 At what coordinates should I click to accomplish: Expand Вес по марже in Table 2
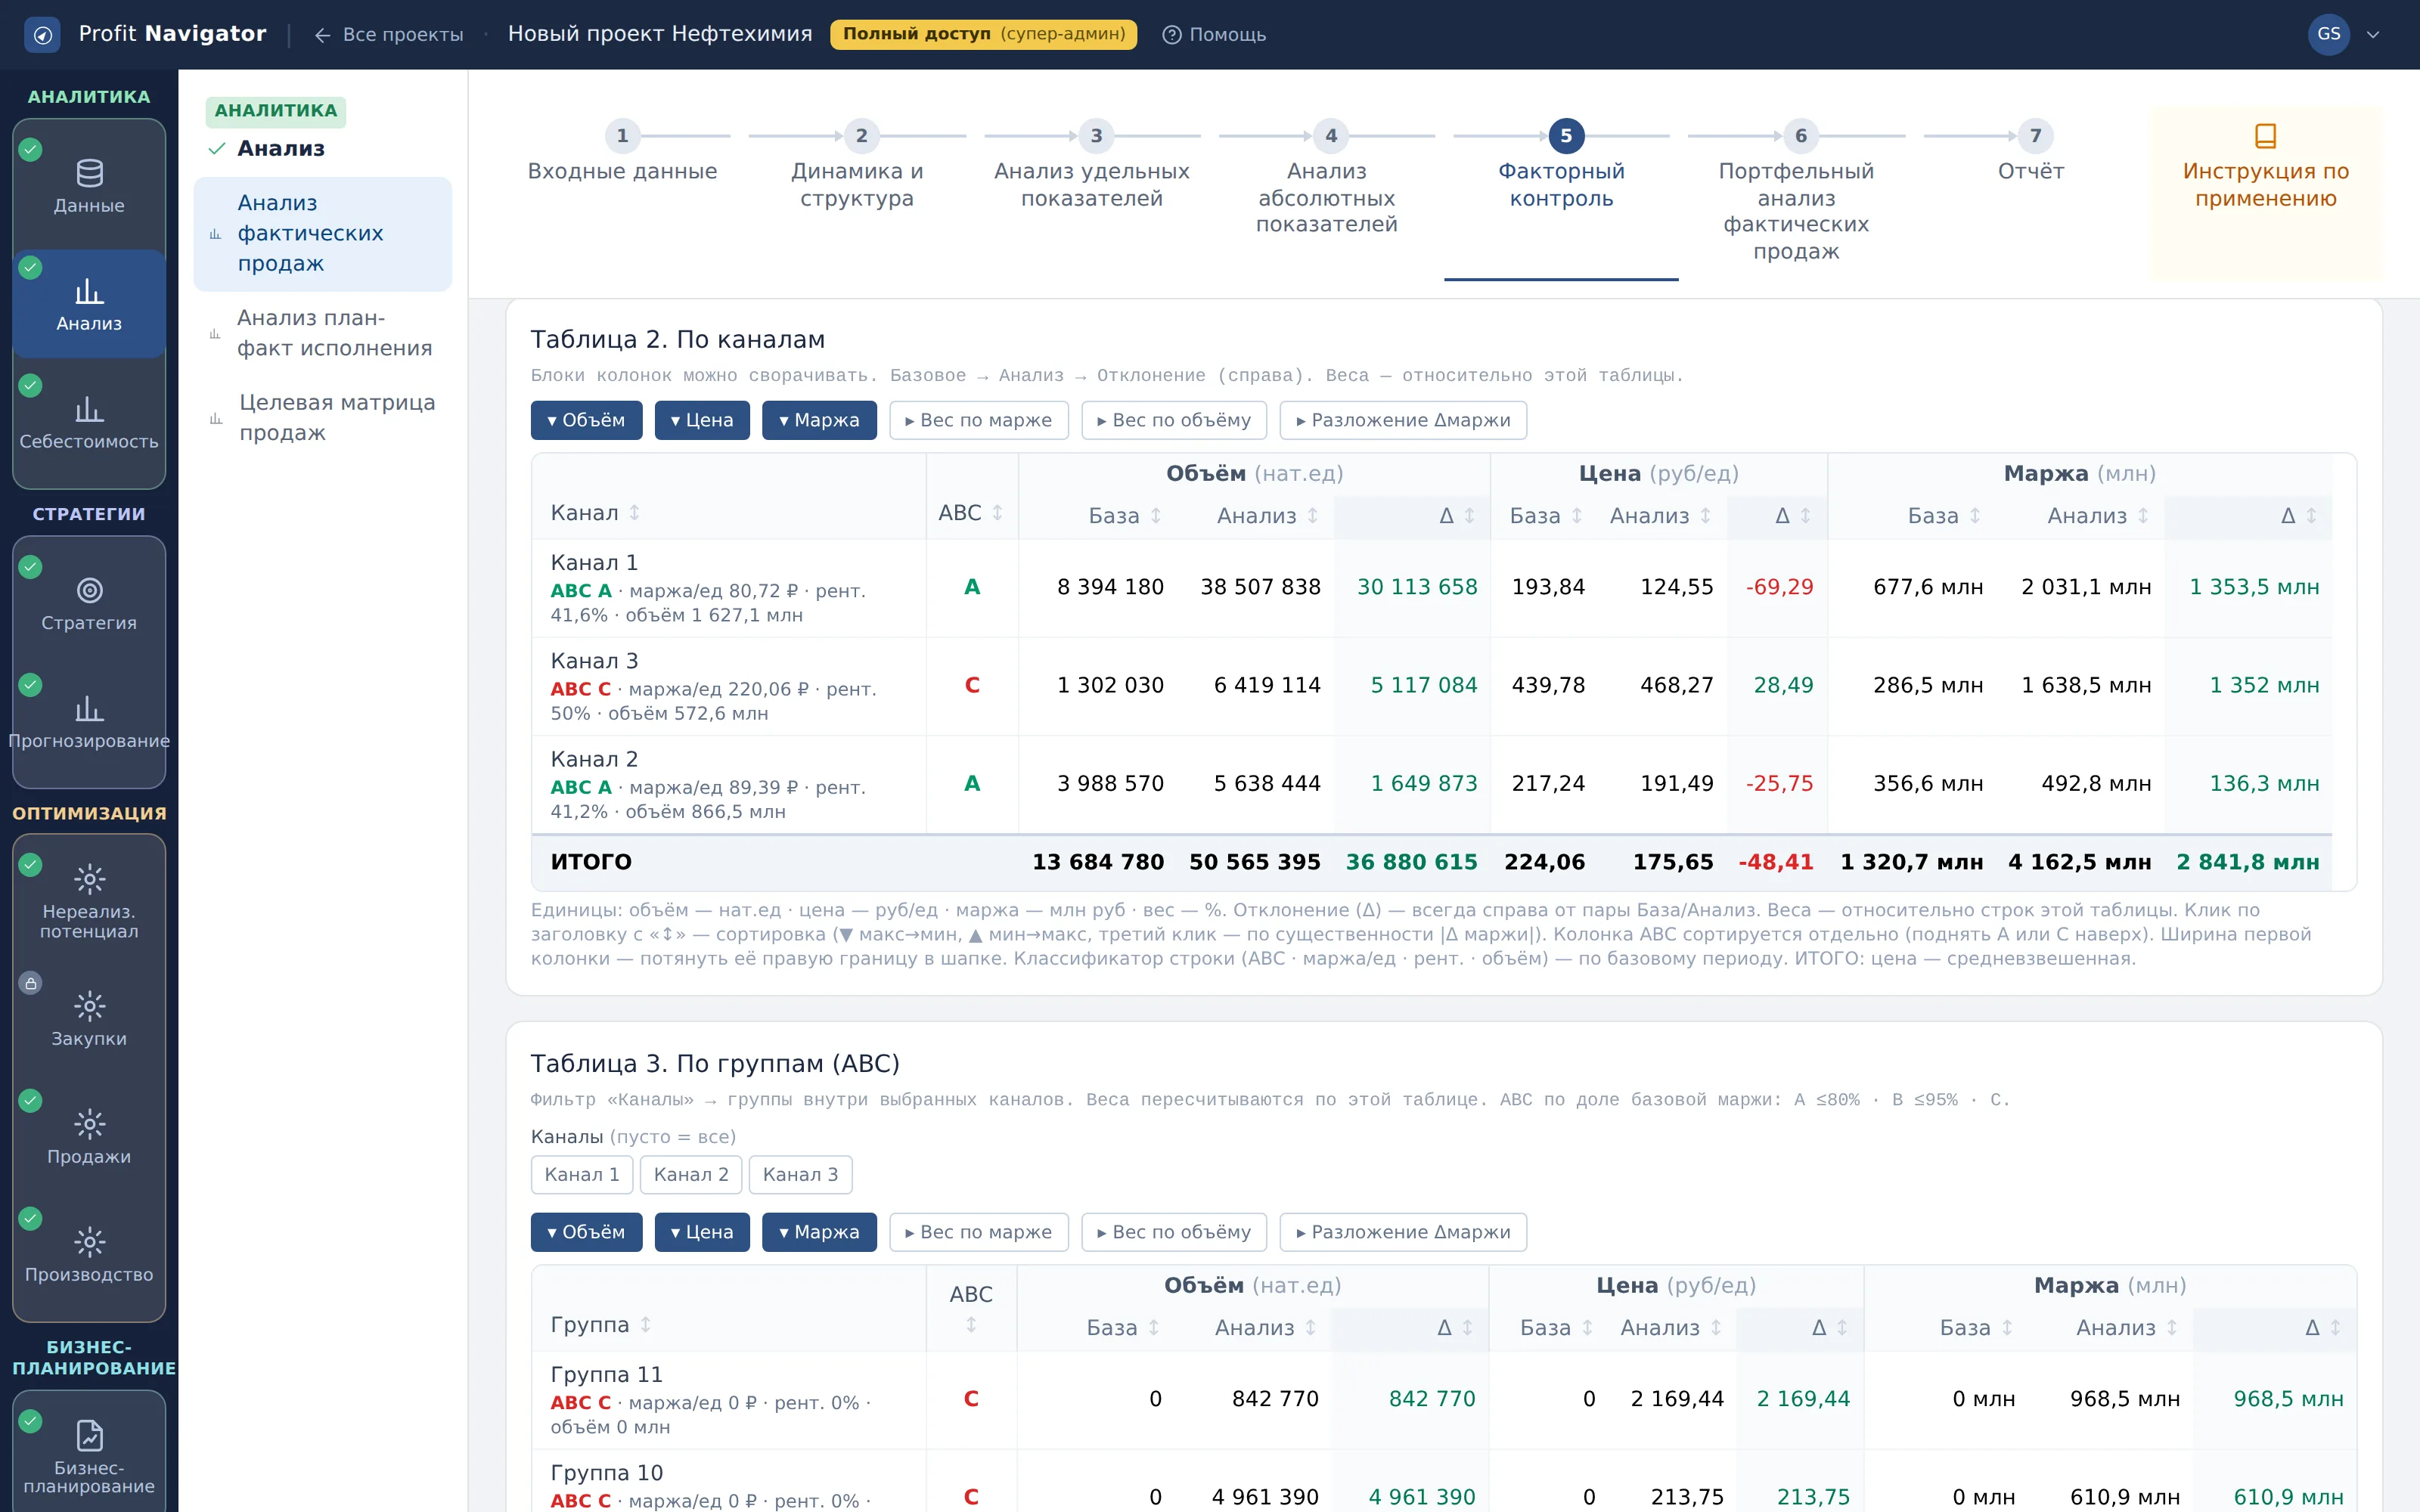pyautogui.click(x=979, y=420)
